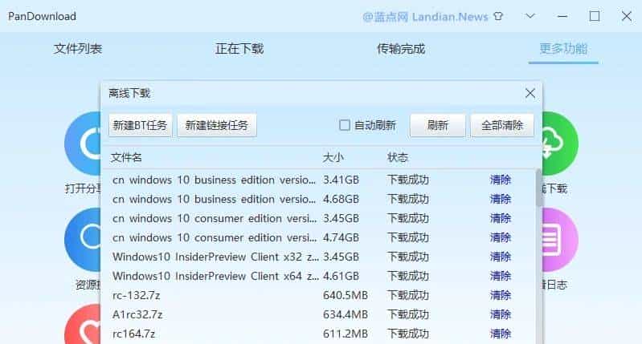Click the 全部清除 button
The height and width of the screenshot is (344, 642).
[502, 125]
